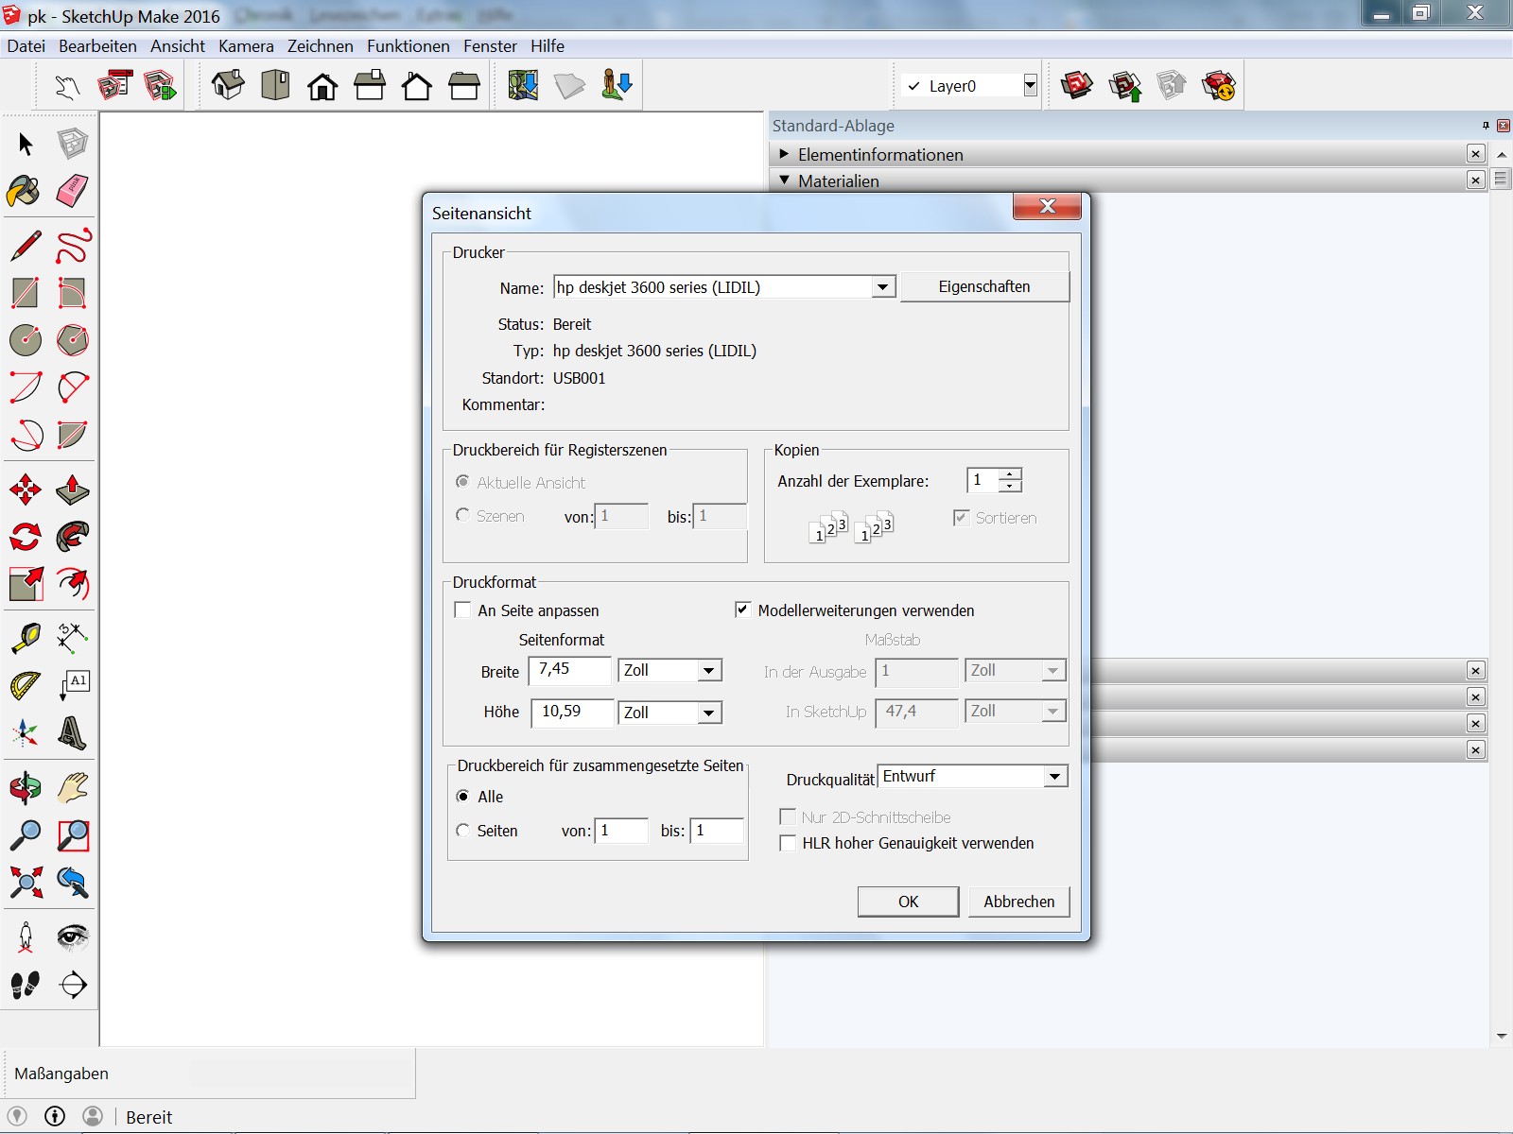Activate the Orbit tool
This screenshot has height=1134, width=1513.
point(26,787)
